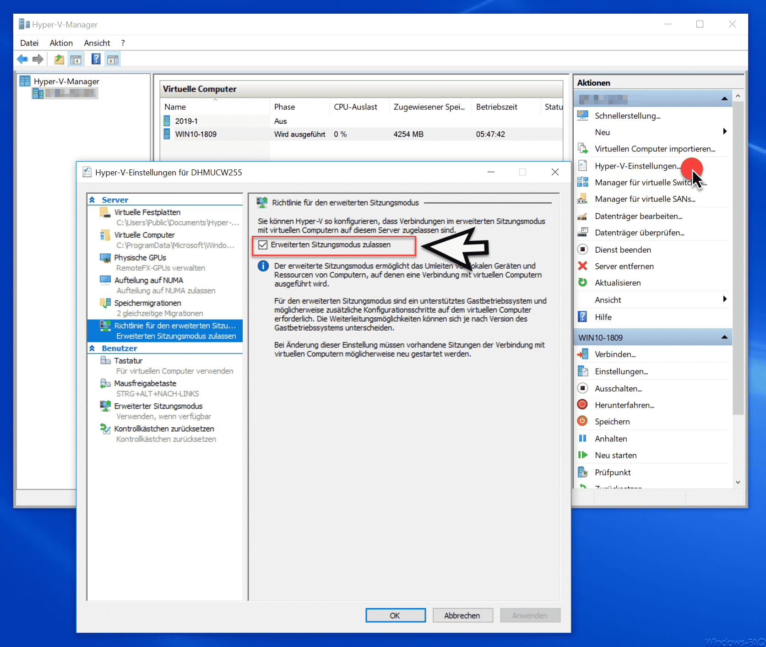Click the green Aktualisieren refresh icon
The width and height of the screenshot is (766, 647).
[583, 282]
